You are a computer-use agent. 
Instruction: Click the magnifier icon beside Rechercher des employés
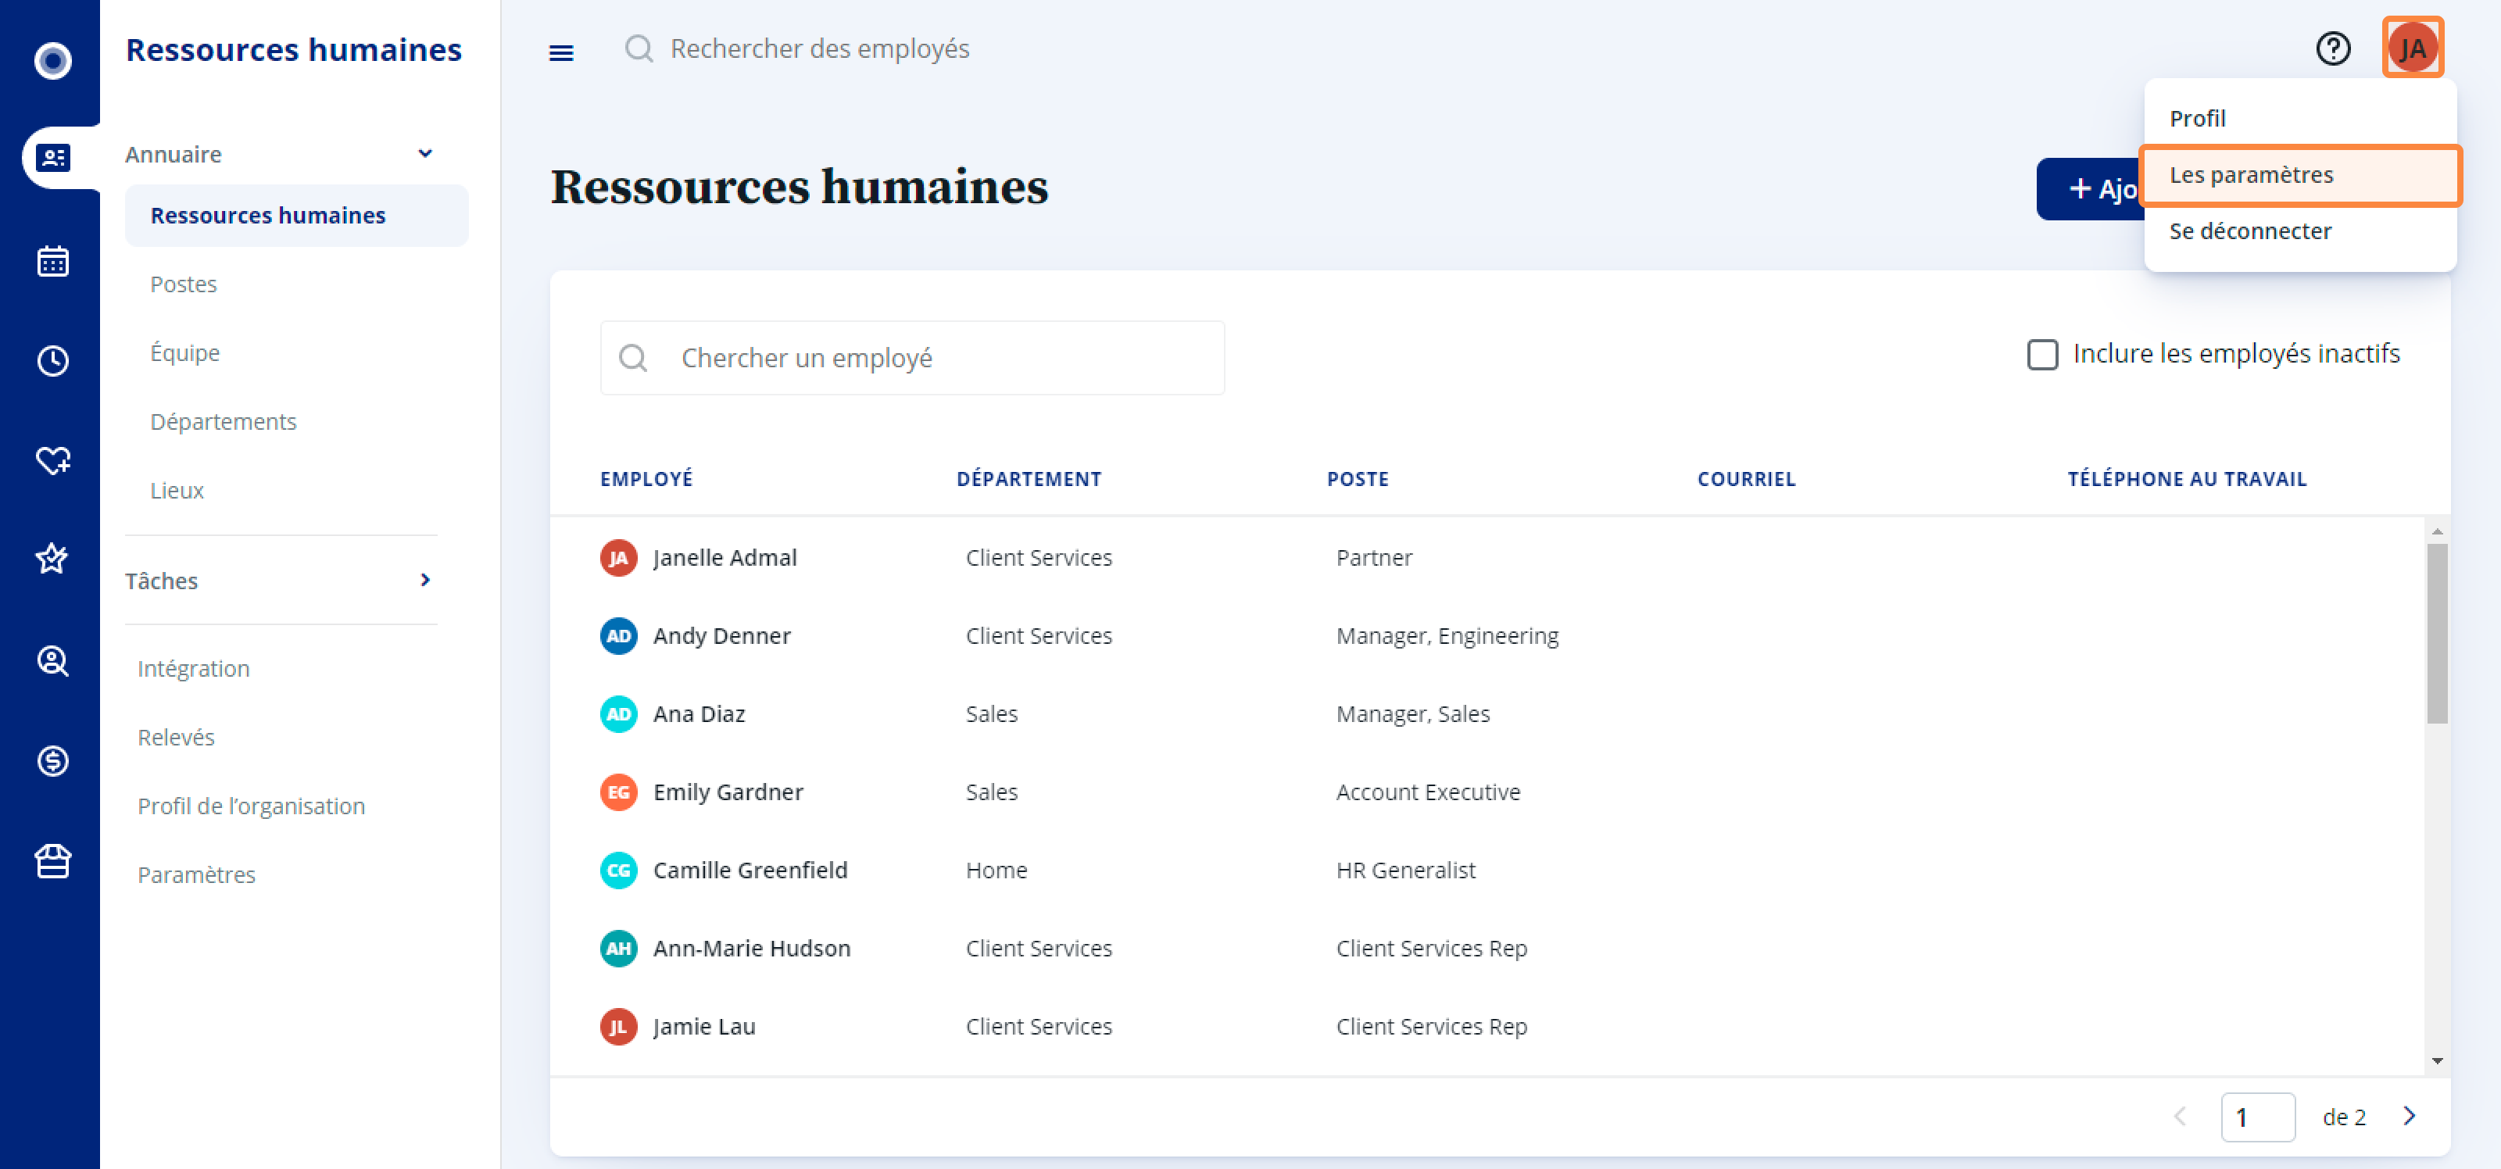coord(639,48)
